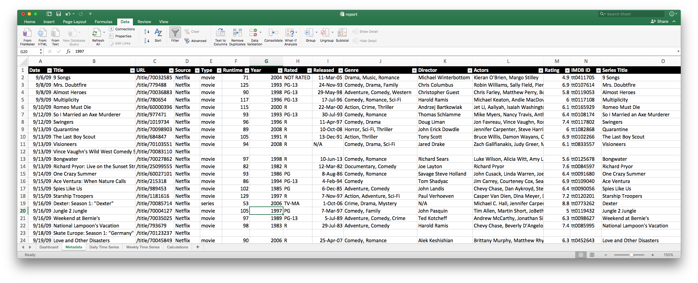Insert function with fx button
Viewport: 698px width, 283px height.
[x=68, y=52]
